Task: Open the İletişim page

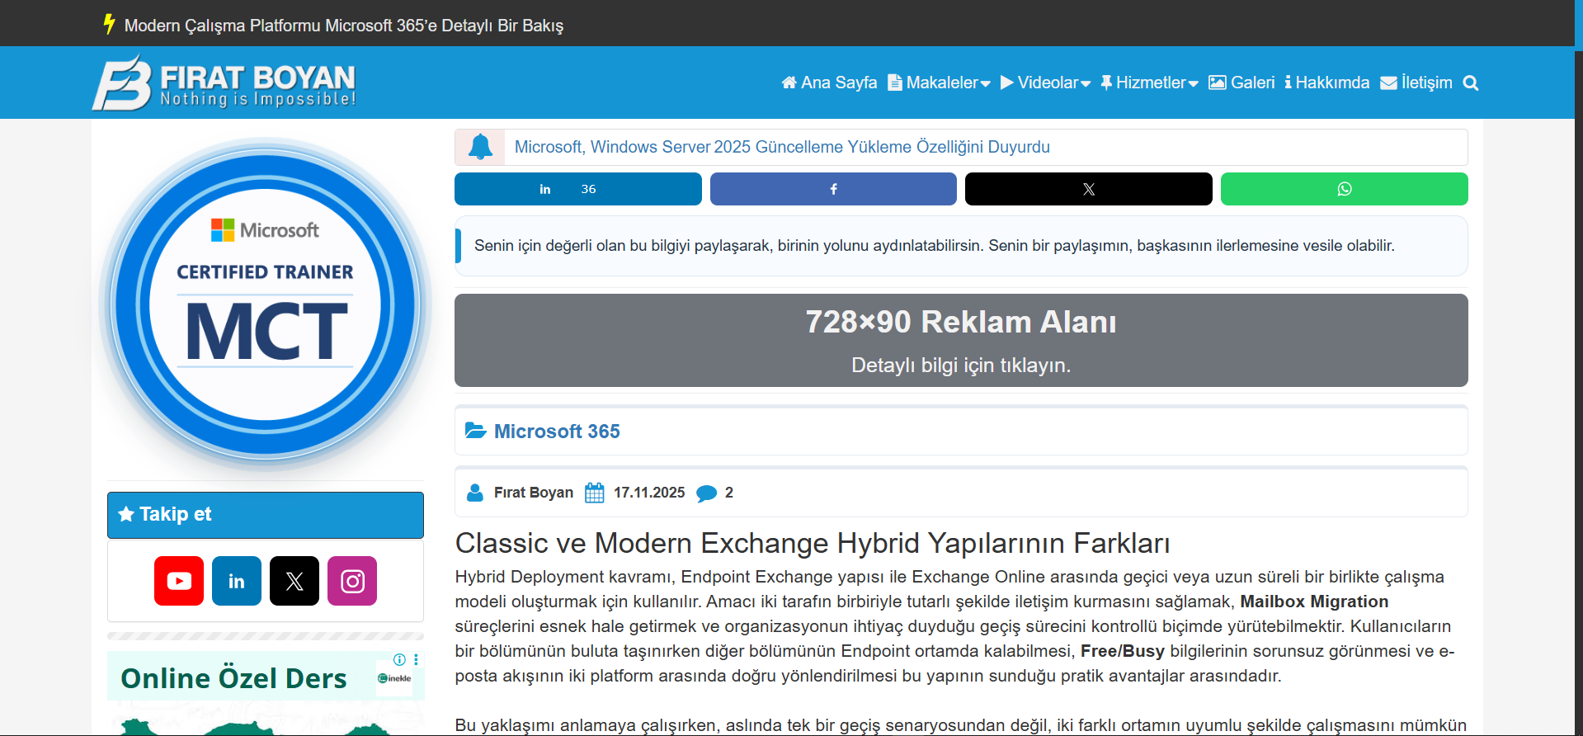Action: [x=1416, y=83]
